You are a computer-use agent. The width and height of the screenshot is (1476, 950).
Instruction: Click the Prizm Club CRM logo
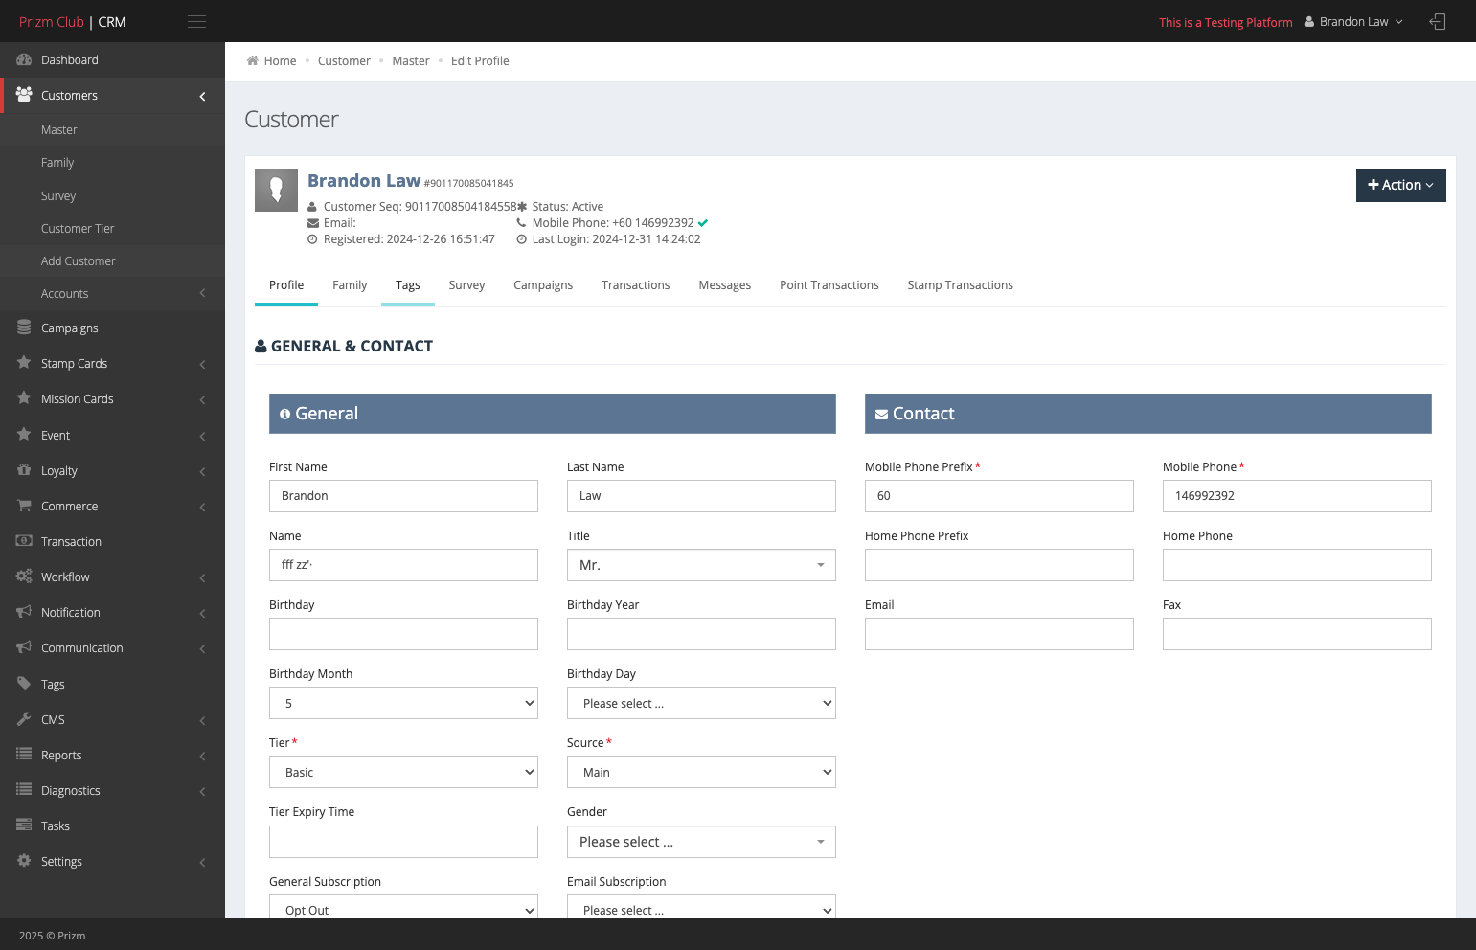(73, 21)
